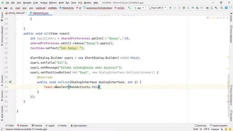This screenshot has height=131, width=233.
Task: Click the Search Everywhere magnifier icon
Action: pyautogui.click(x=222, y=8)
